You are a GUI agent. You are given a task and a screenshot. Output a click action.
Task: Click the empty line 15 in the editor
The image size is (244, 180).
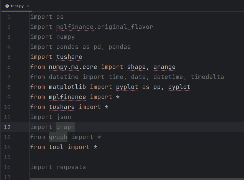(x=57, y=157)
